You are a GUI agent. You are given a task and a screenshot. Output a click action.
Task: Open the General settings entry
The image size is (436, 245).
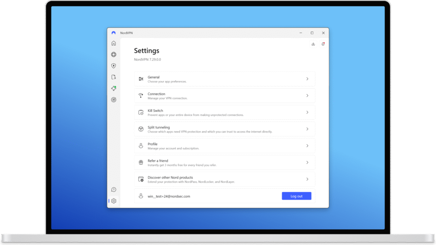click(224, 79)
